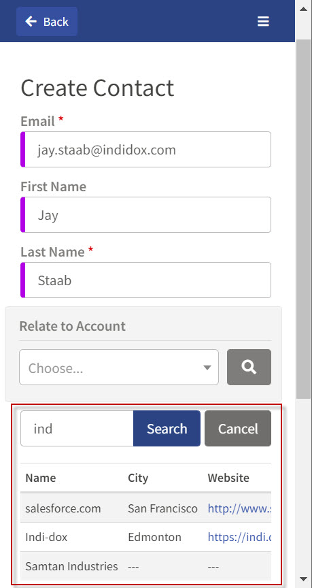Image resolution: width=312 pixels, height=588 pixels.
Task: Choose the salesforce.com row in results
Action: pyautogui.click(x=145, y=508)
